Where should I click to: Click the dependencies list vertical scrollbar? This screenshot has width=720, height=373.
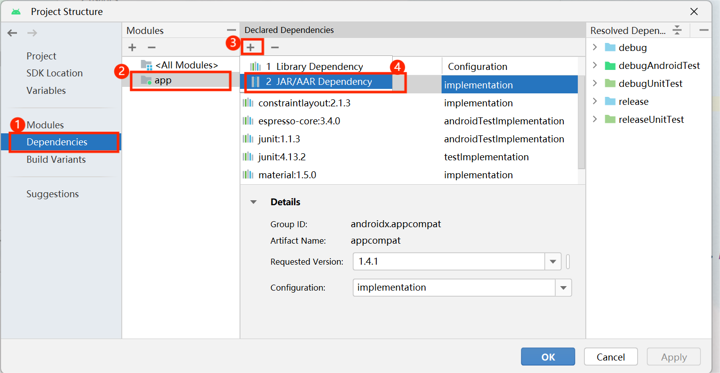click(581, 122)
